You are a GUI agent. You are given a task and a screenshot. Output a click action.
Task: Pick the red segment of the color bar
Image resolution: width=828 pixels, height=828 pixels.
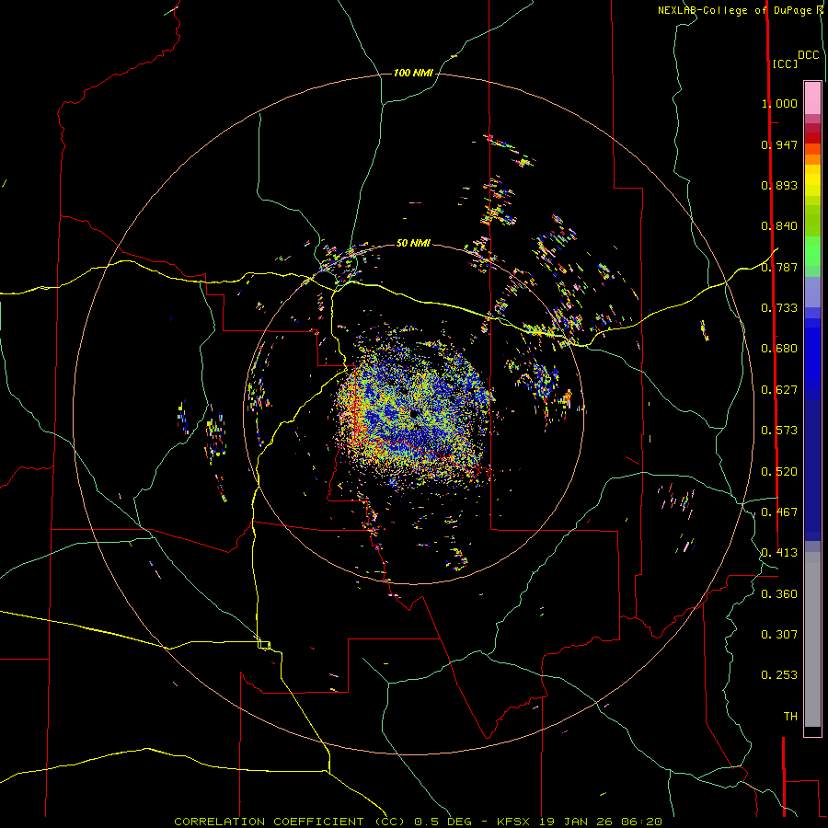coord(812,138)
